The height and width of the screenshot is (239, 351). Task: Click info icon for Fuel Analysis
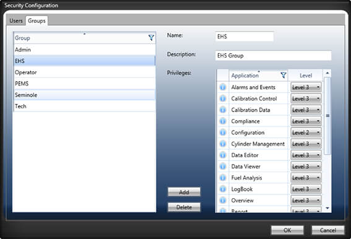[223, 178]
